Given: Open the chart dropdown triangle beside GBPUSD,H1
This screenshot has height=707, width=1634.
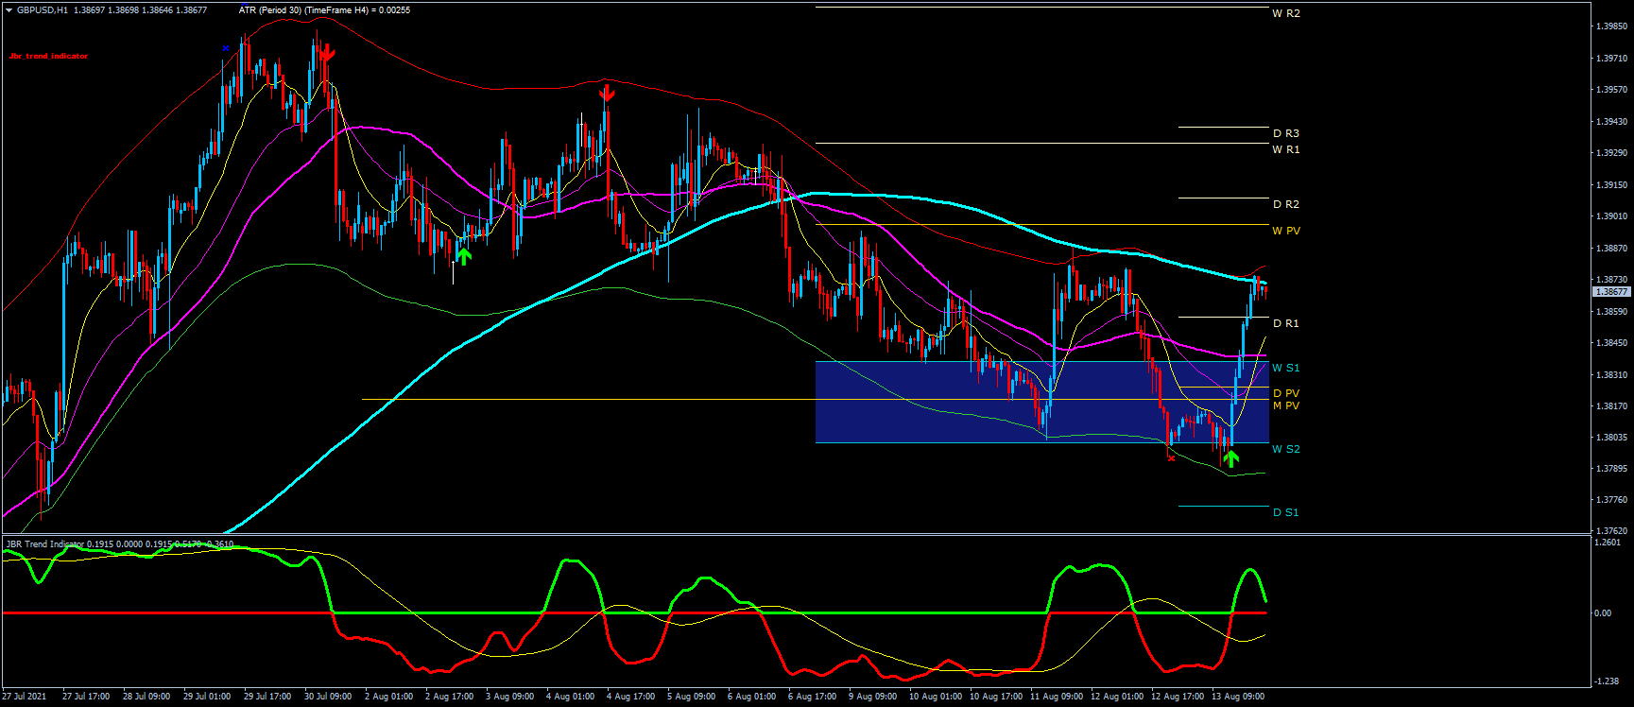Looking at the screenshot, I should 9,10.
